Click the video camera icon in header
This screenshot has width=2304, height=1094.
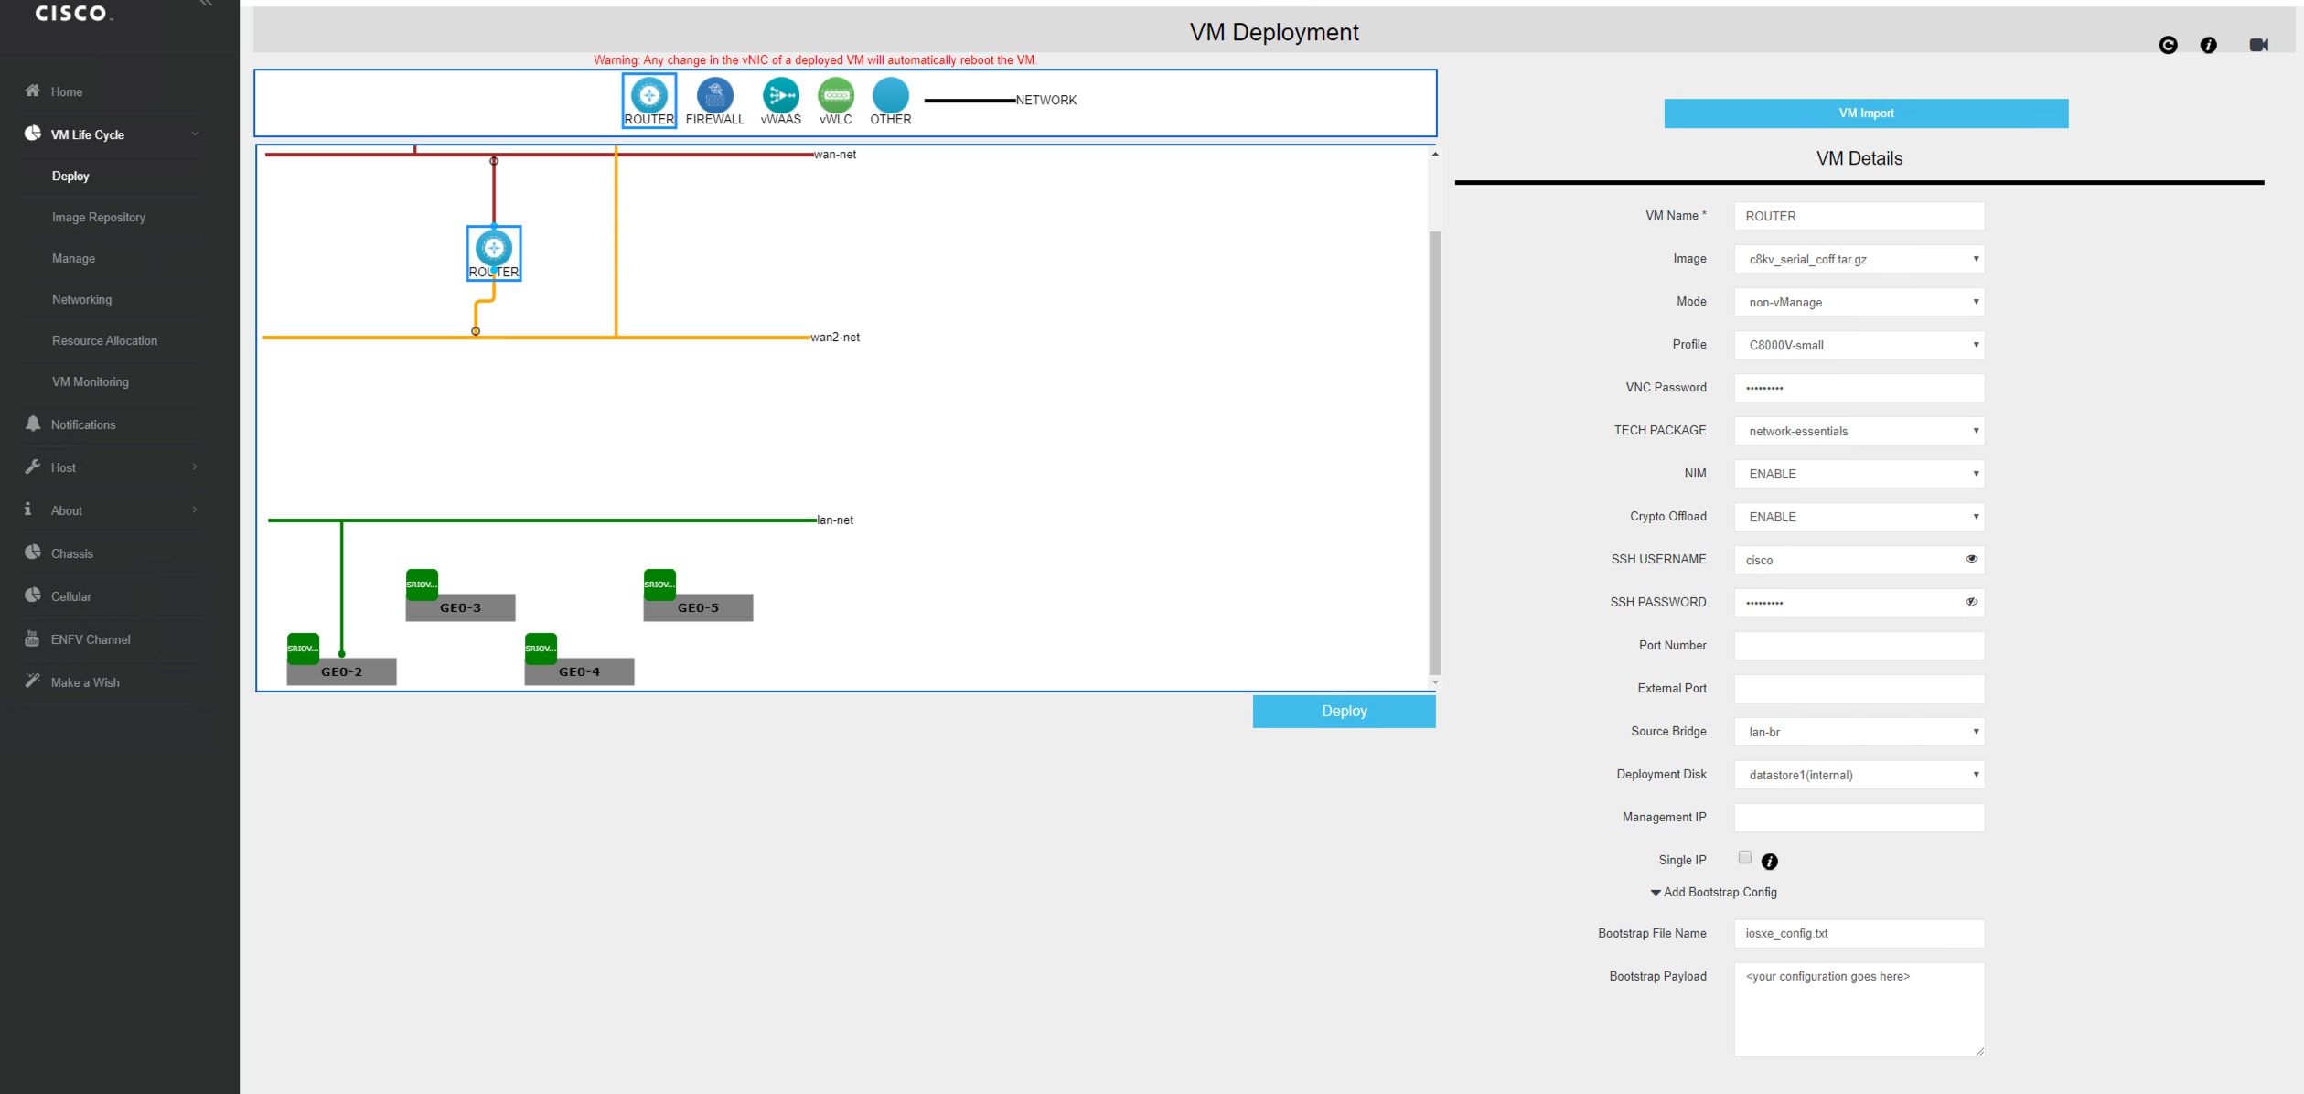click(2258, 45)
